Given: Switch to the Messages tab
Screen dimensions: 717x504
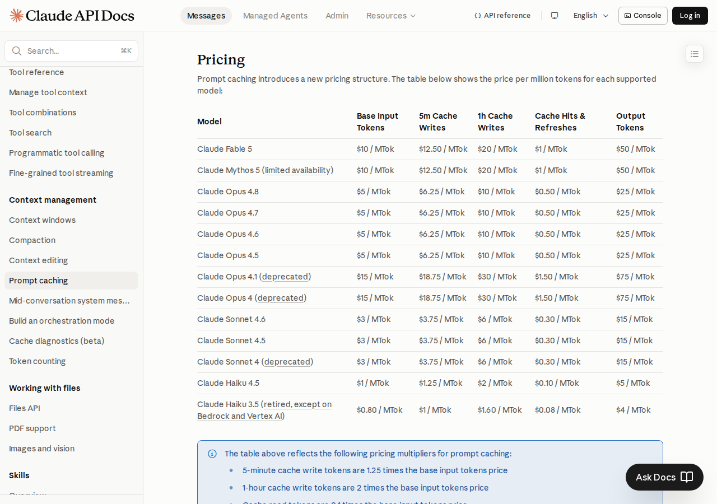Looking at the screenshot, I should point(206,16).
